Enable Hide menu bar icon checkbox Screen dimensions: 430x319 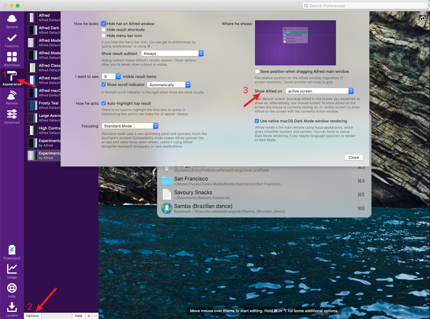click(104, 36)
